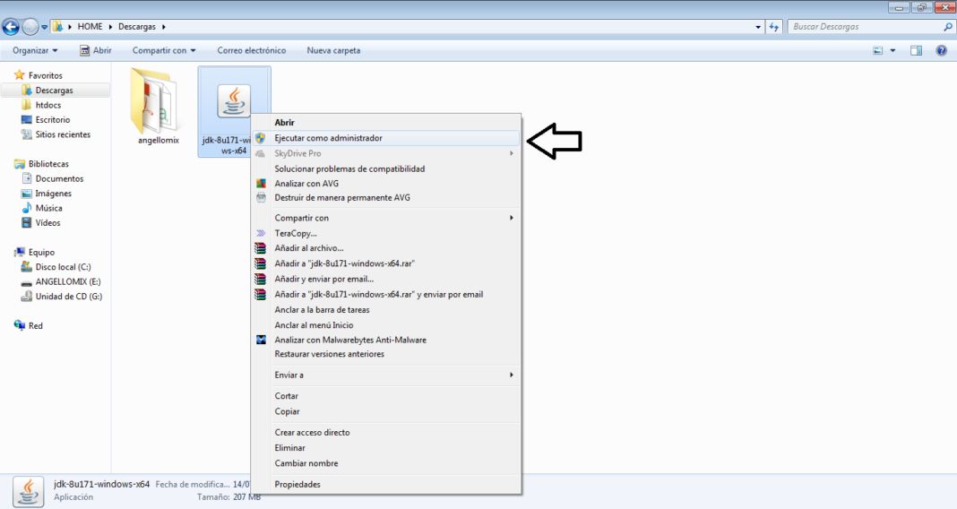Click the blue Back navigation arrow
This screenshot has width=957, height=509.
tap(12, 27)
